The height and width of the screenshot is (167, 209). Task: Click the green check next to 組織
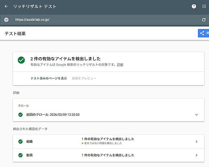click(20, 142)
